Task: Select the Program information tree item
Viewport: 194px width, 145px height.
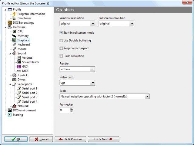Action: 31,14
